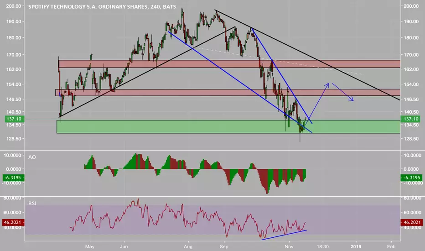The width and height of the screenshot is (425, 251).
Task: Click the 154.00 label on the right price axis
Action: point(411,84)
